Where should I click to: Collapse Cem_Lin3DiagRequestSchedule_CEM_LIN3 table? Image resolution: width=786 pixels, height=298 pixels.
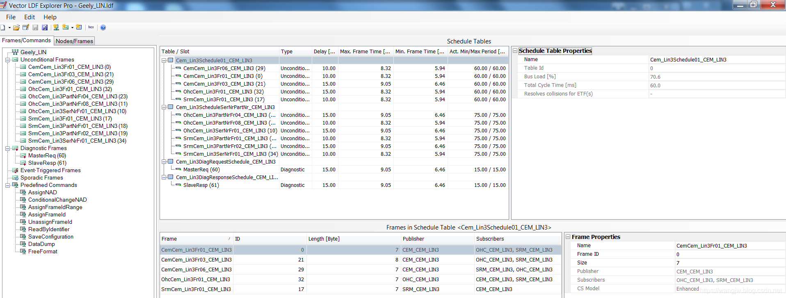tap(164, 162)
